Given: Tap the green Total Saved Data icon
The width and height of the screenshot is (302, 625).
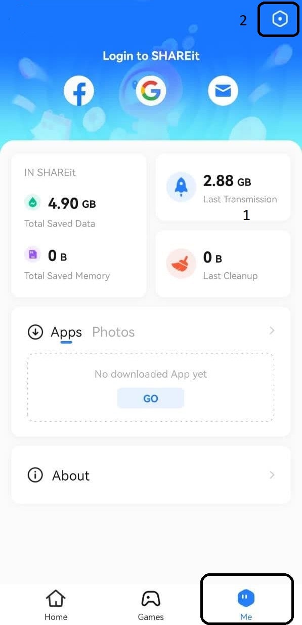Looking at the screenshot, I should [32, 203].
